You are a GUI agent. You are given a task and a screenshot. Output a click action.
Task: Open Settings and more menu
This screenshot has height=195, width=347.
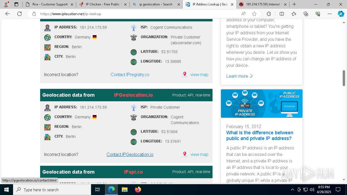coord(330,14)
